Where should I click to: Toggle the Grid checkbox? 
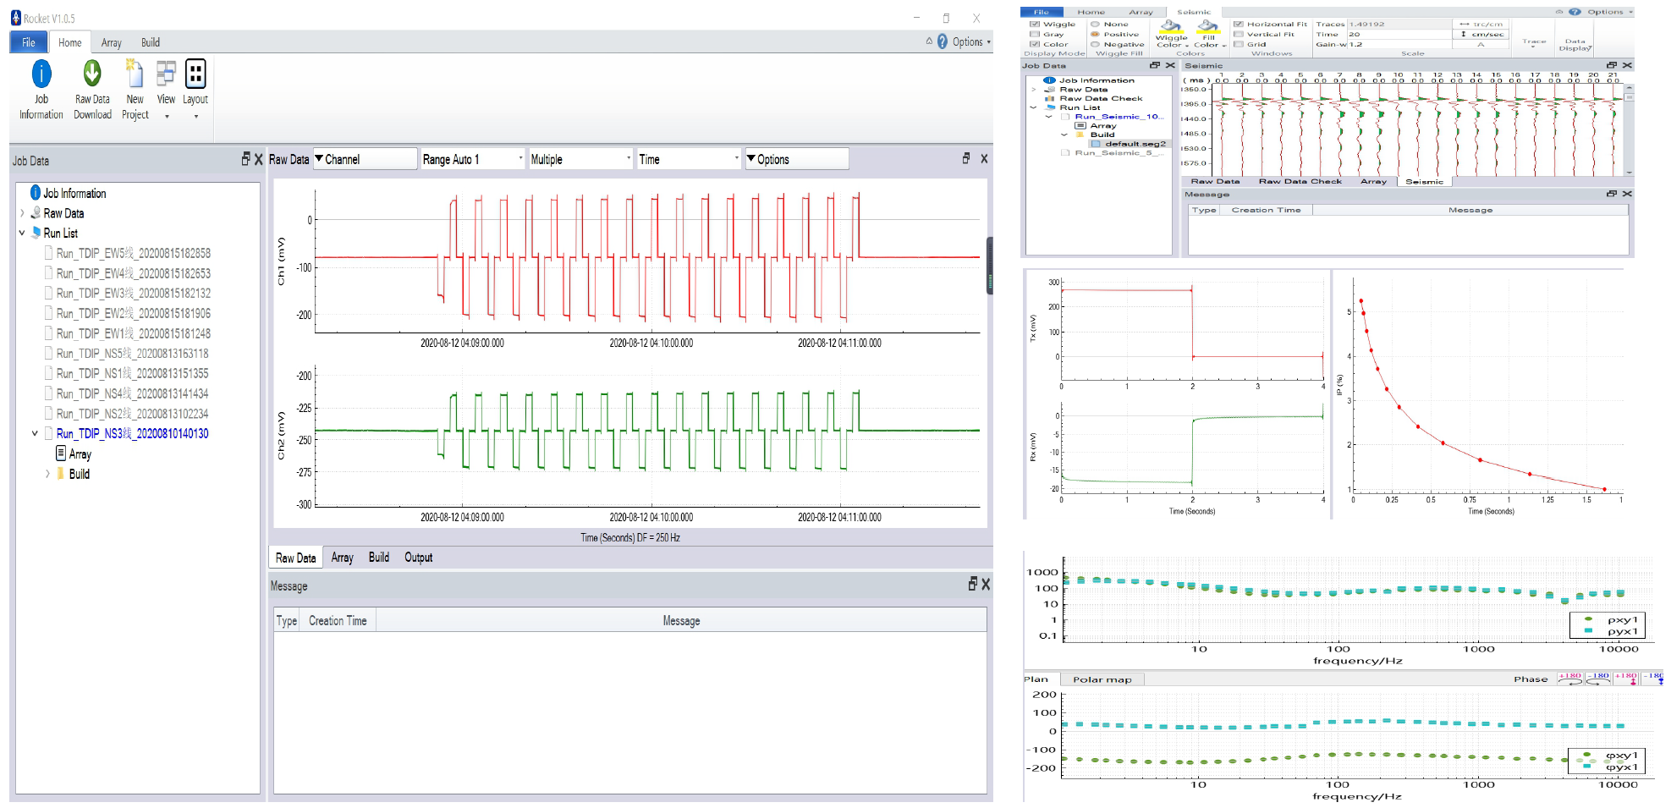coord(1239,45)
